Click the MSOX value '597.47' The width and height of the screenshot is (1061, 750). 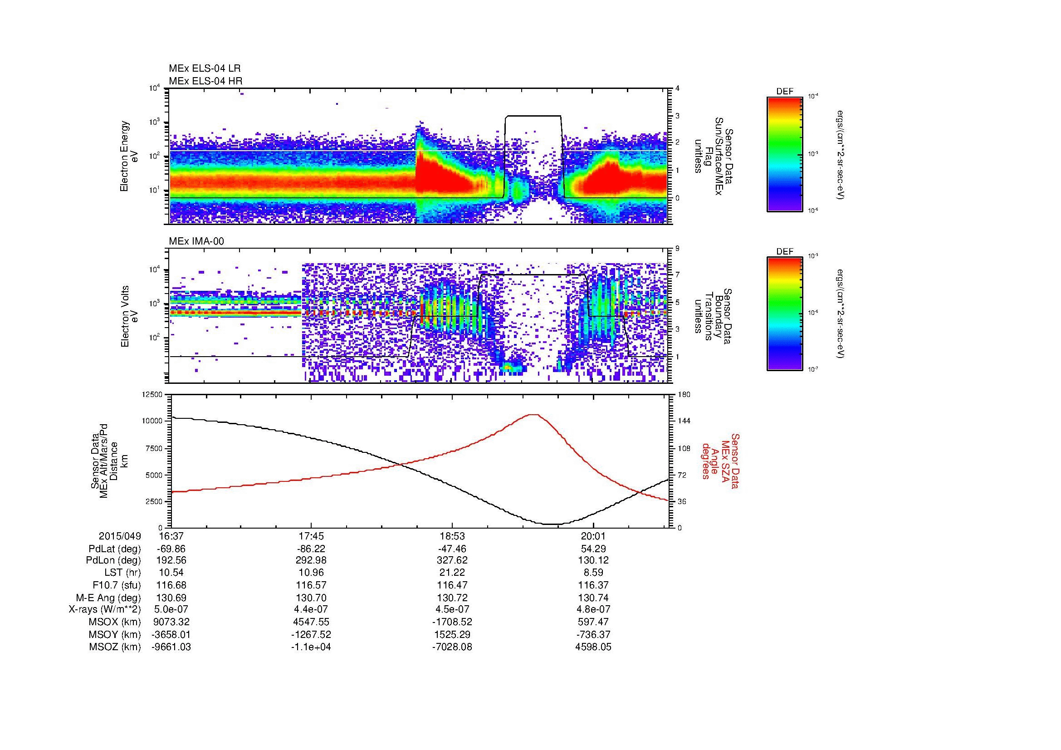593,622
